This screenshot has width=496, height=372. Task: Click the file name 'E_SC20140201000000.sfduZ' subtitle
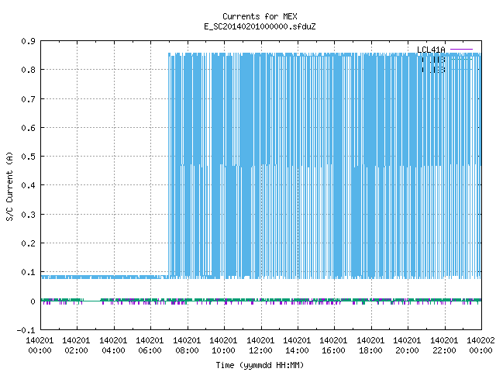[260, 26]
